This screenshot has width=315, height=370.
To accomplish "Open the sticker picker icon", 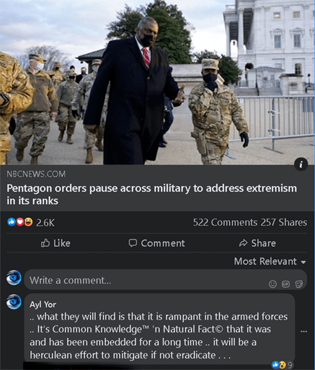I will (x=299, y=284).
